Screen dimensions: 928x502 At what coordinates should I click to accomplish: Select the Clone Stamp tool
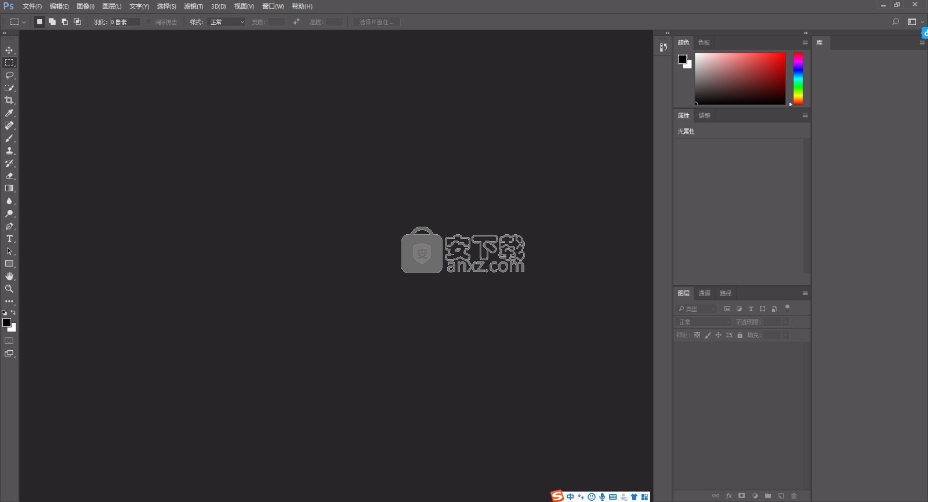pos(9,151)
